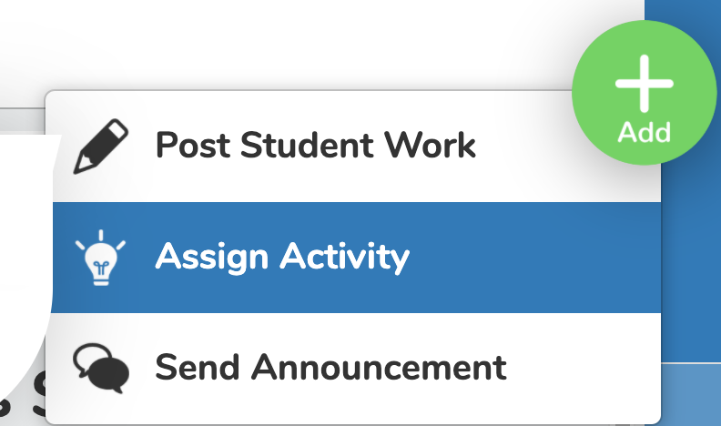721x426 pixels.
Task: Click the pencil icon beside Post Student Work
Action: 101,147
